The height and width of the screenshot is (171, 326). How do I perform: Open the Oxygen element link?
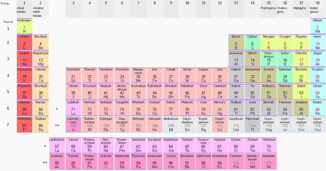coord(285,37)
